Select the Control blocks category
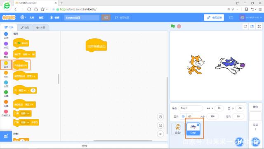 coord(6,74)
